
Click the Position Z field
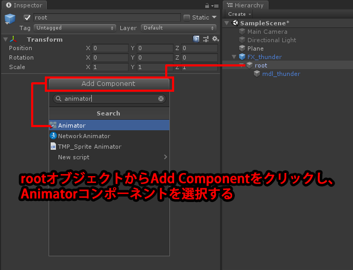click(199, 48)
